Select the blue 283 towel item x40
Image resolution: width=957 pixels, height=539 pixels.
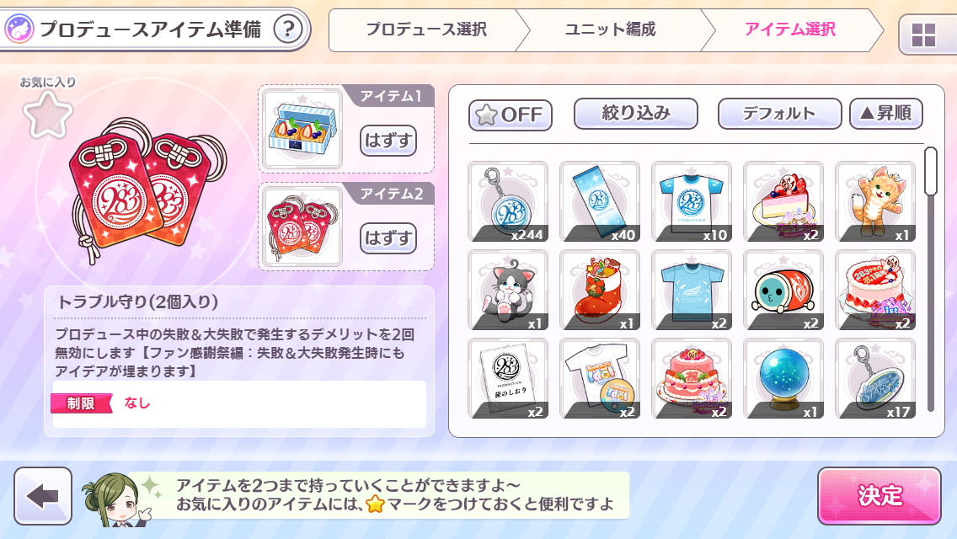(599, 201)
